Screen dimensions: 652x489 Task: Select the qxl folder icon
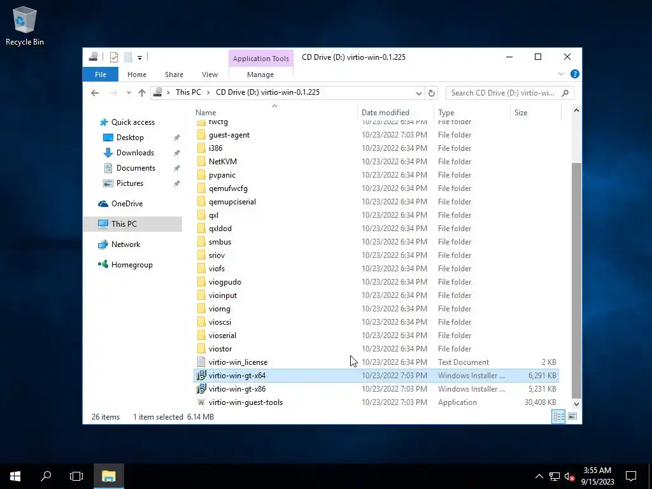(201, 215)
